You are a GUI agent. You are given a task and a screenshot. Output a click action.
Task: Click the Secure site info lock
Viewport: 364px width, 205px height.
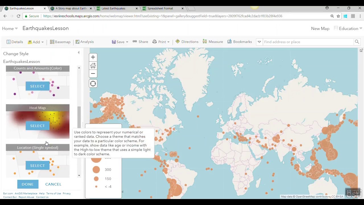pyautogui.click(x=32, y=16)
